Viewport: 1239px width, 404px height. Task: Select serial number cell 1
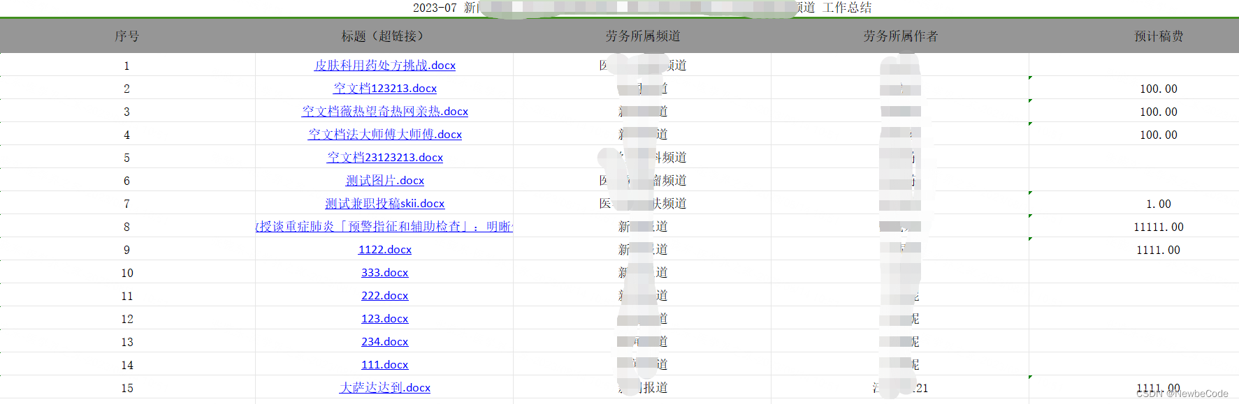127,66
